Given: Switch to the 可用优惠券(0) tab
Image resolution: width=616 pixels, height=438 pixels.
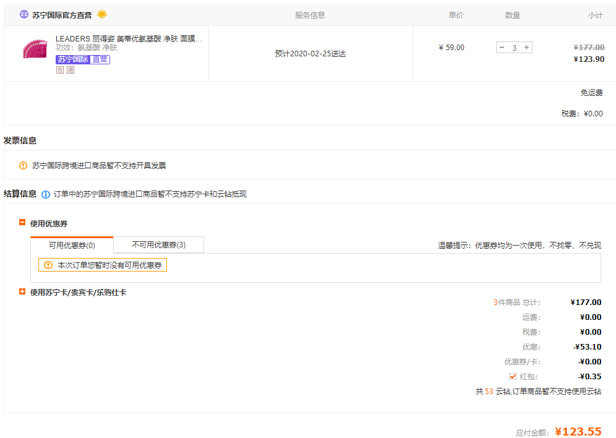Looking at the screenshot, I should (72, 245).
